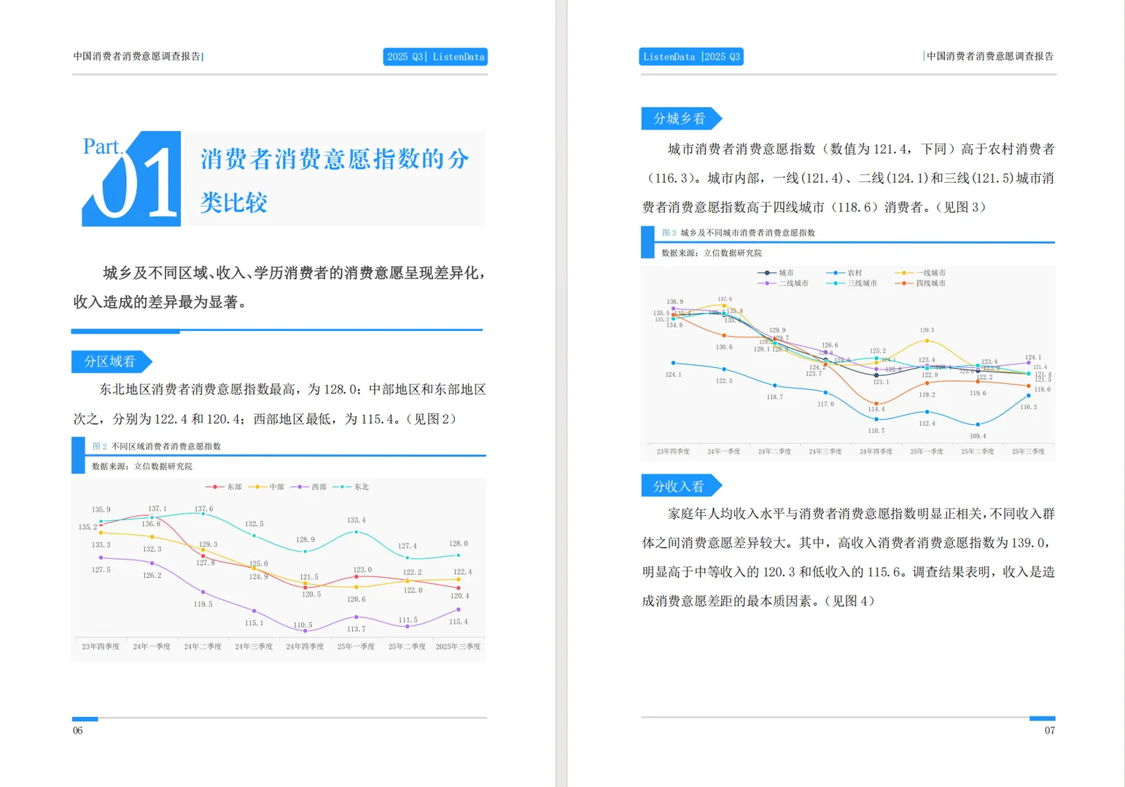Screen dimensions: 1125x787
Task: Click the data label 115.4 in 图2
Action: pyautogui.click(x=459, y=622)
